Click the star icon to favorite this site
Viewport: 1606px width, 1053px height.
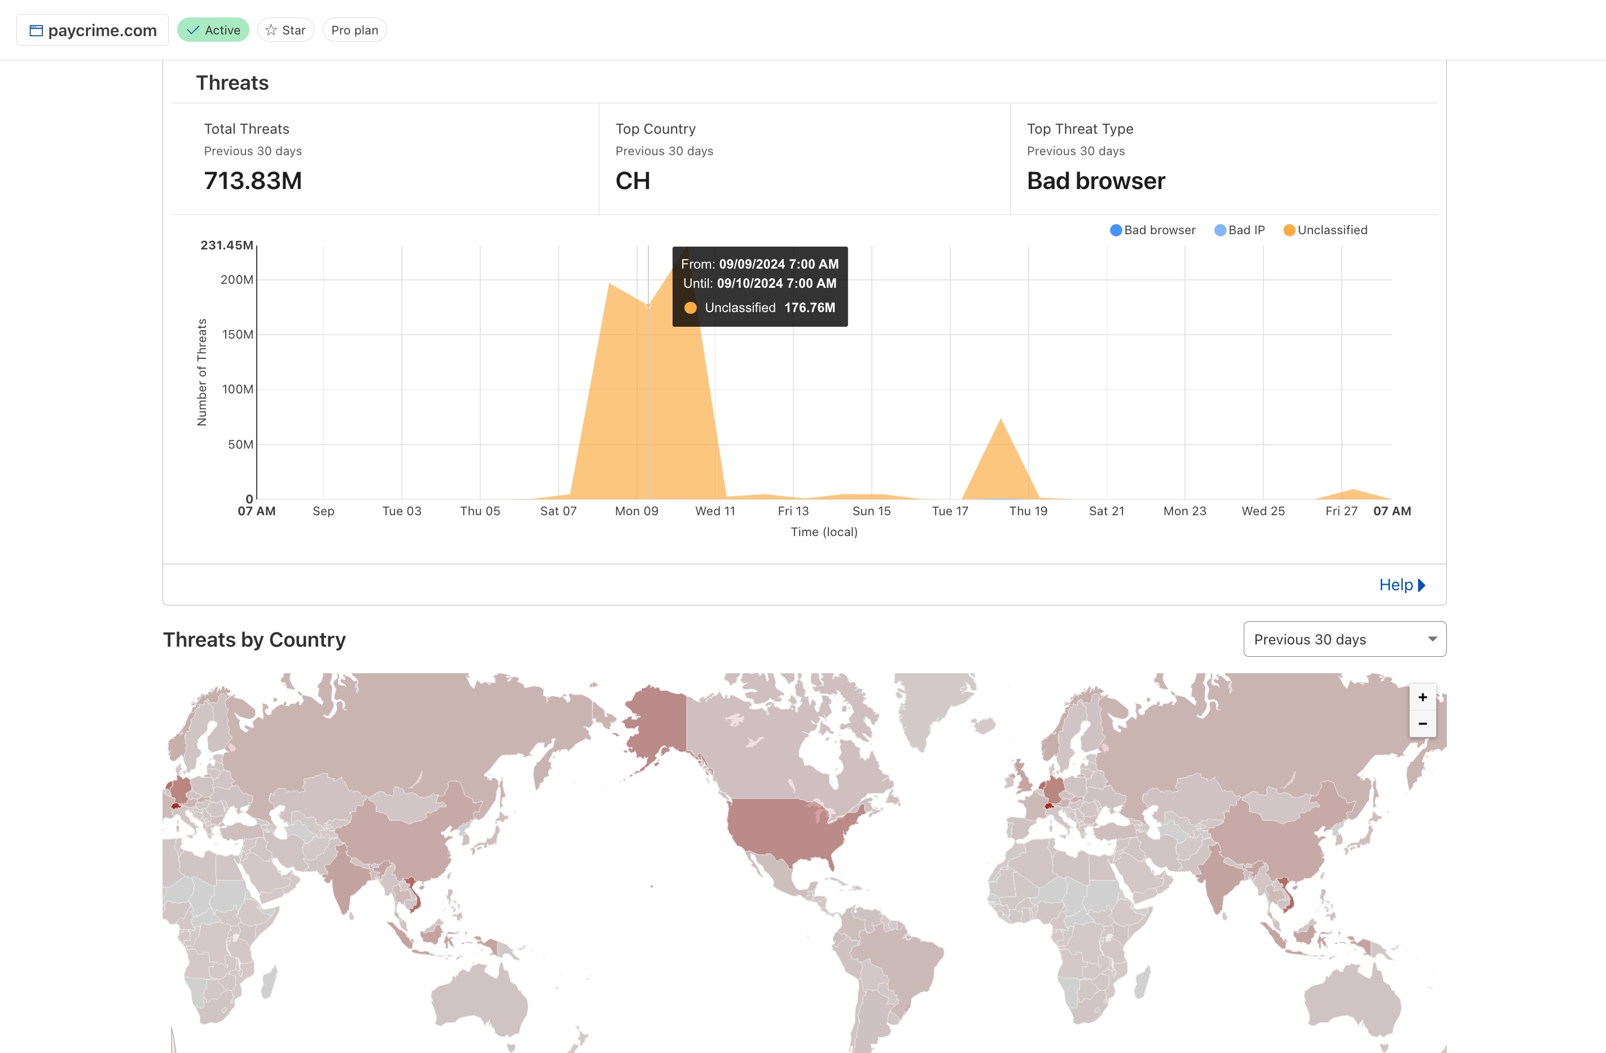tap(271, 30)
